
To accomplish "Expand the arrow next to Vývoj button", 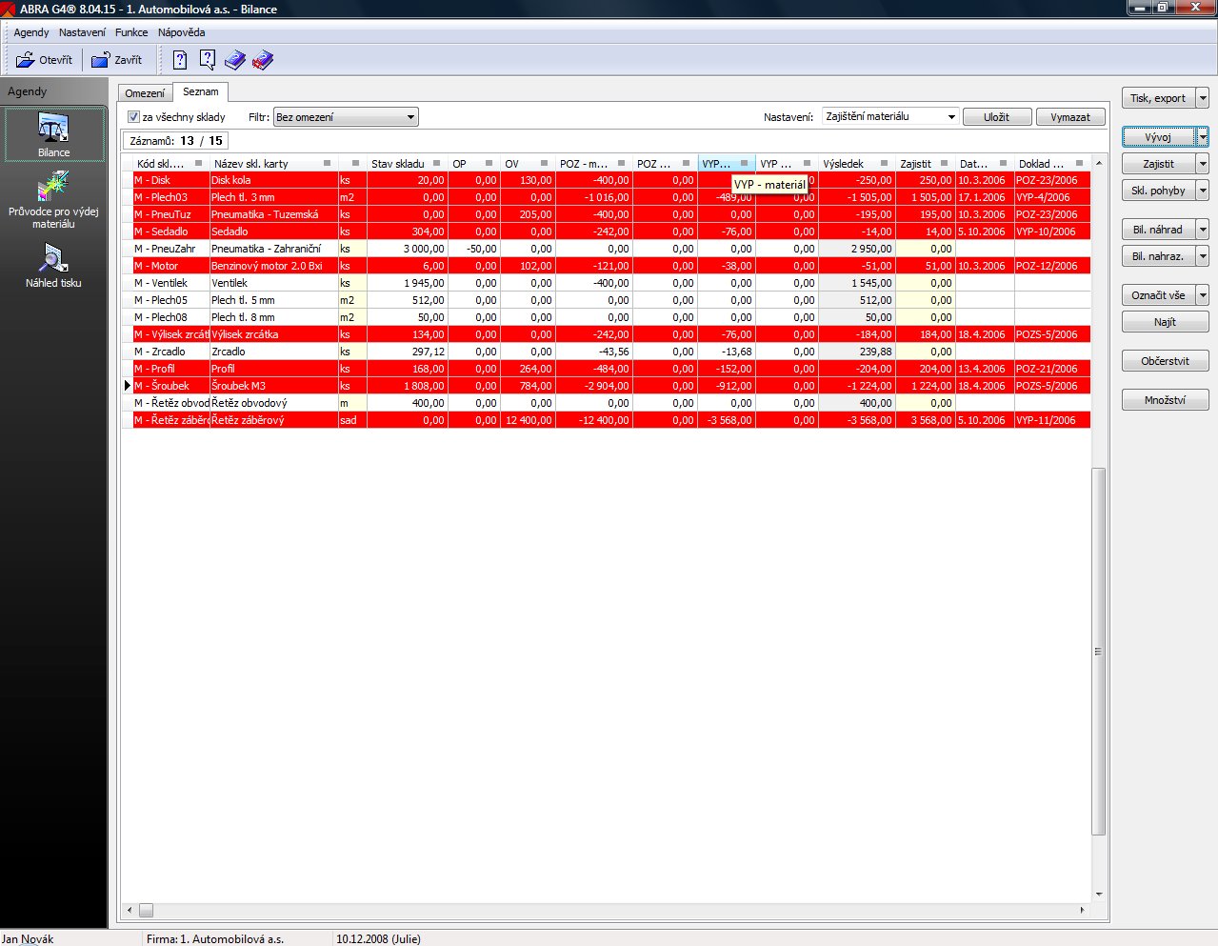I will point(1203,137).
